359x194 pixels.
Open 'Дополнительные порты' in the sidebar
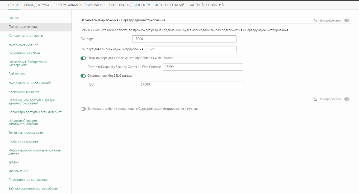tap(26, 36)
